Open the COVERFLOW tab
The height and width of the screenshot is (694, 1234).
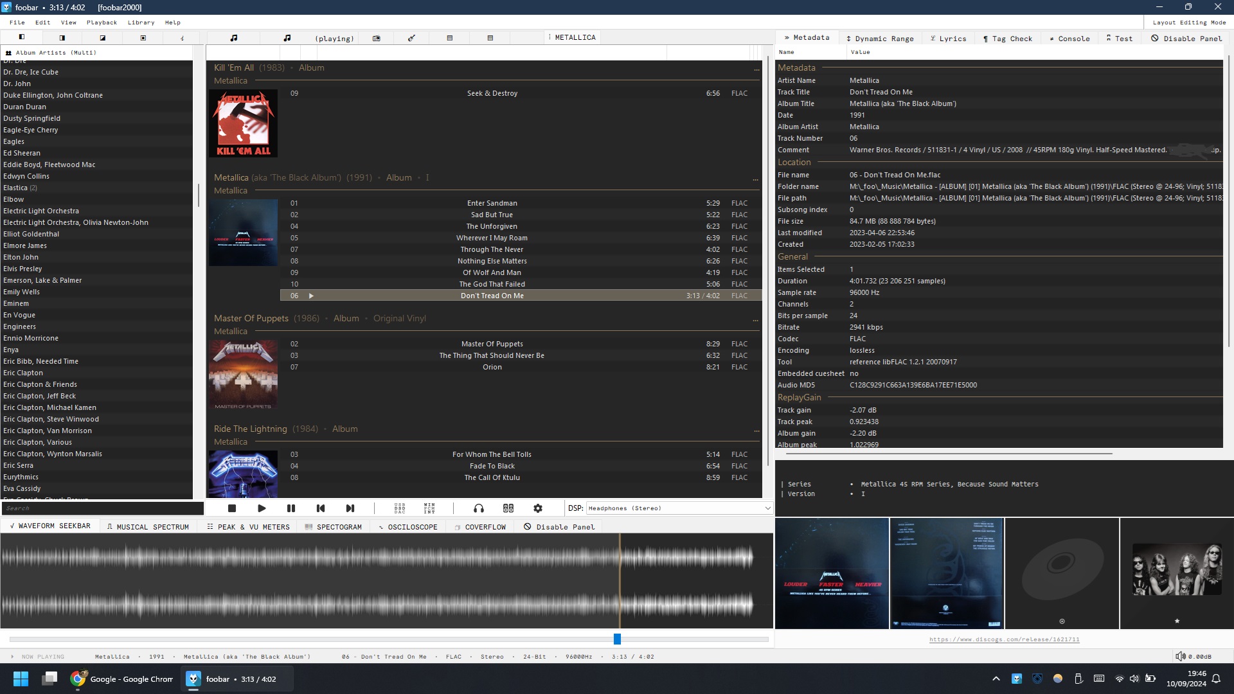click(x=479, y=527)
